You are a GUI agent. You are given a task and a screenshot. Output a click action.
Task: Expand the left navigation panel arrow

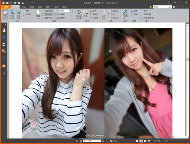tap(5, 25)
